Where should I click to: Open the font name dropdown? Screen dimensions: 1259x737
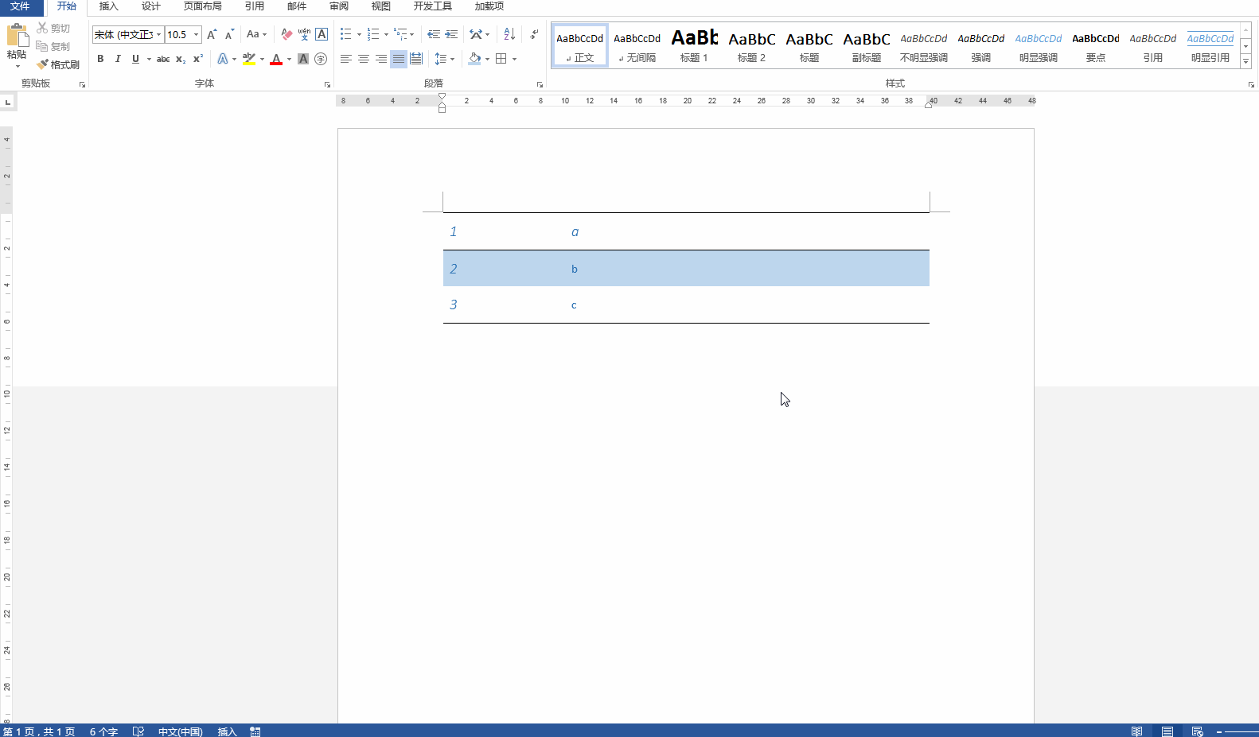click(158, 34)
